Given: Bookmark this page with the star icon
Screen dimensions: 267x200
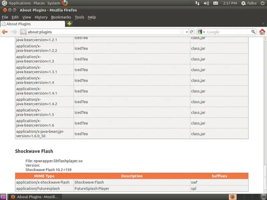Looking at the screenshot, I should click(182, 32).
